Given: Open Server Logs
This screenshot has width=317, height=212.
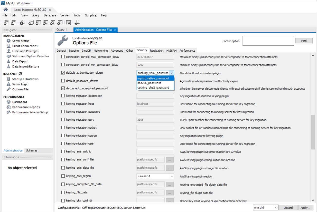Looking at the screenshot, I should pyautogui.click(x=20, y=84).
